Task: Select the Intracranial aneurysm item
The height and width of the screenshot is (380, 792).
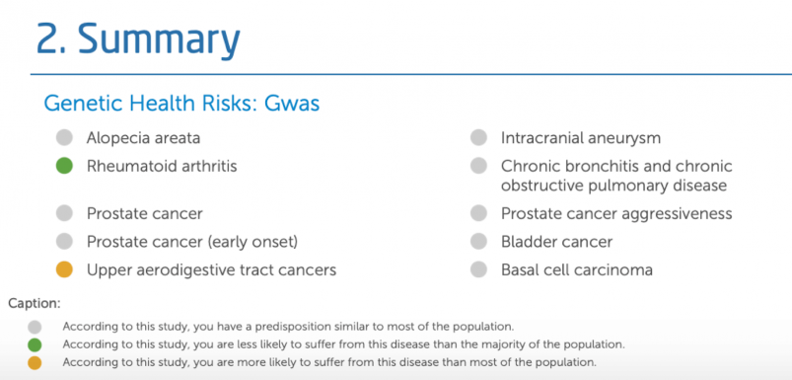Action: (x=581, y=138)
